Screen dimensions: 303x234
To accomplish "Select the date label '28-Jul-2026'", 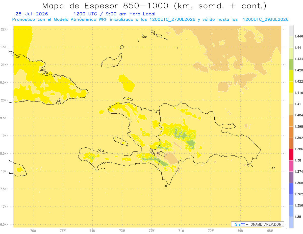I will [32, 14].
